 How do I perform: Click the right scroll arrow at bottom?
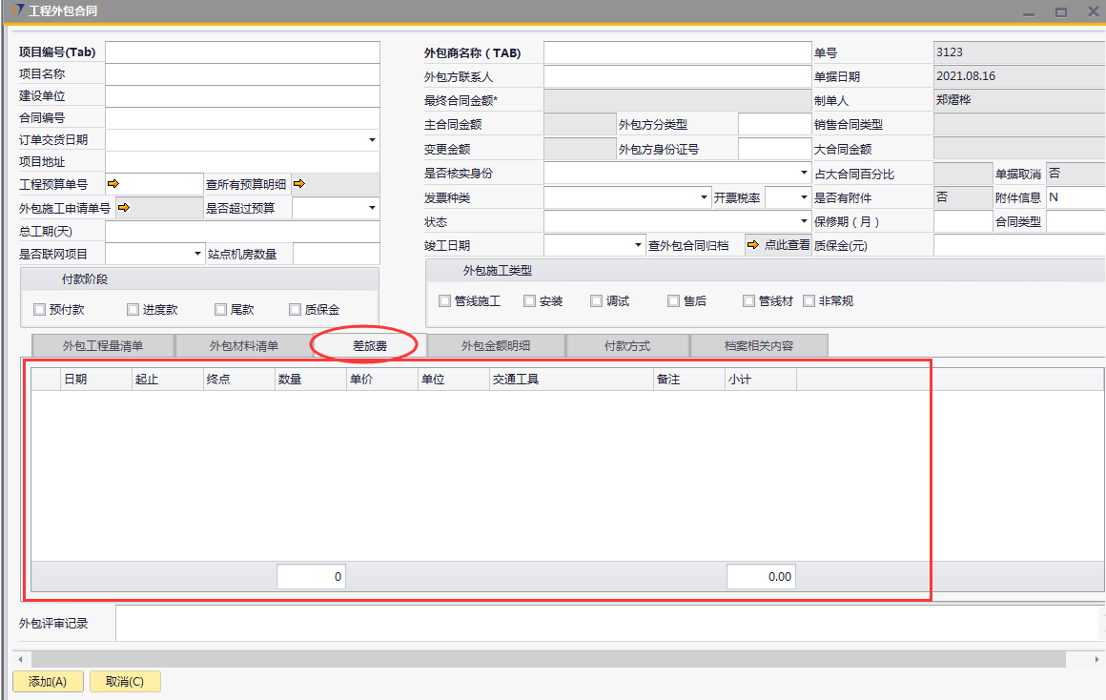coord(1095,659)
